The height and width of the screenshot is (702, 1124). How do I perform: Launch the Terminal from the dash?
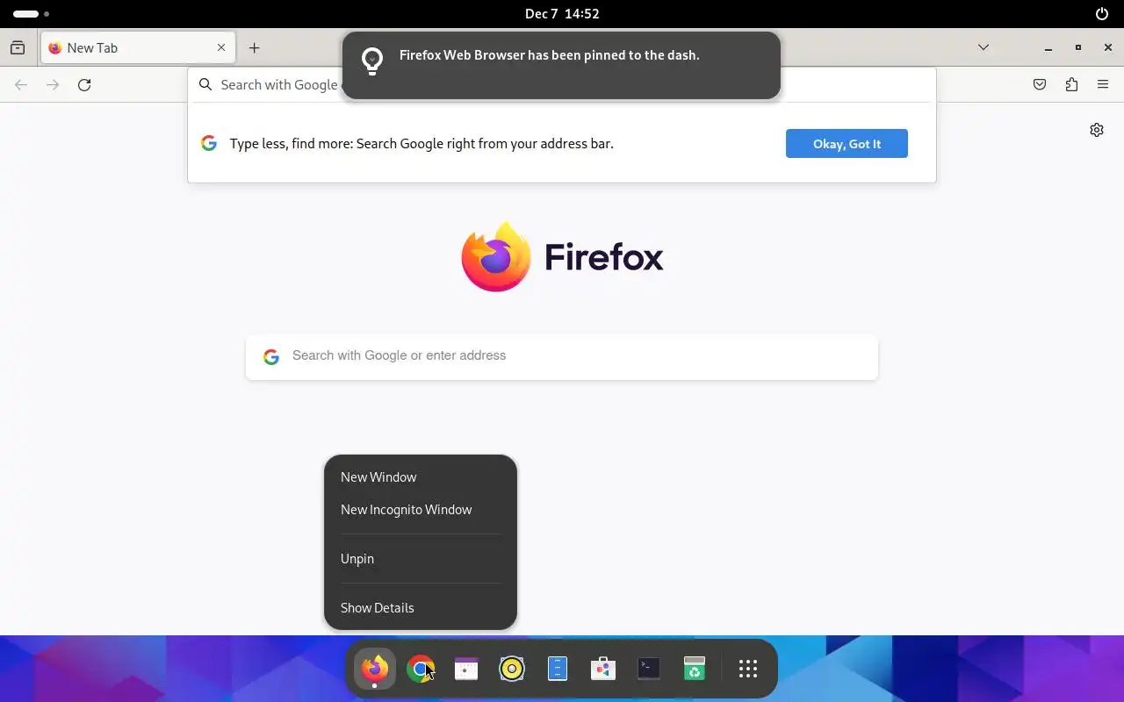(x=649, y=669)
